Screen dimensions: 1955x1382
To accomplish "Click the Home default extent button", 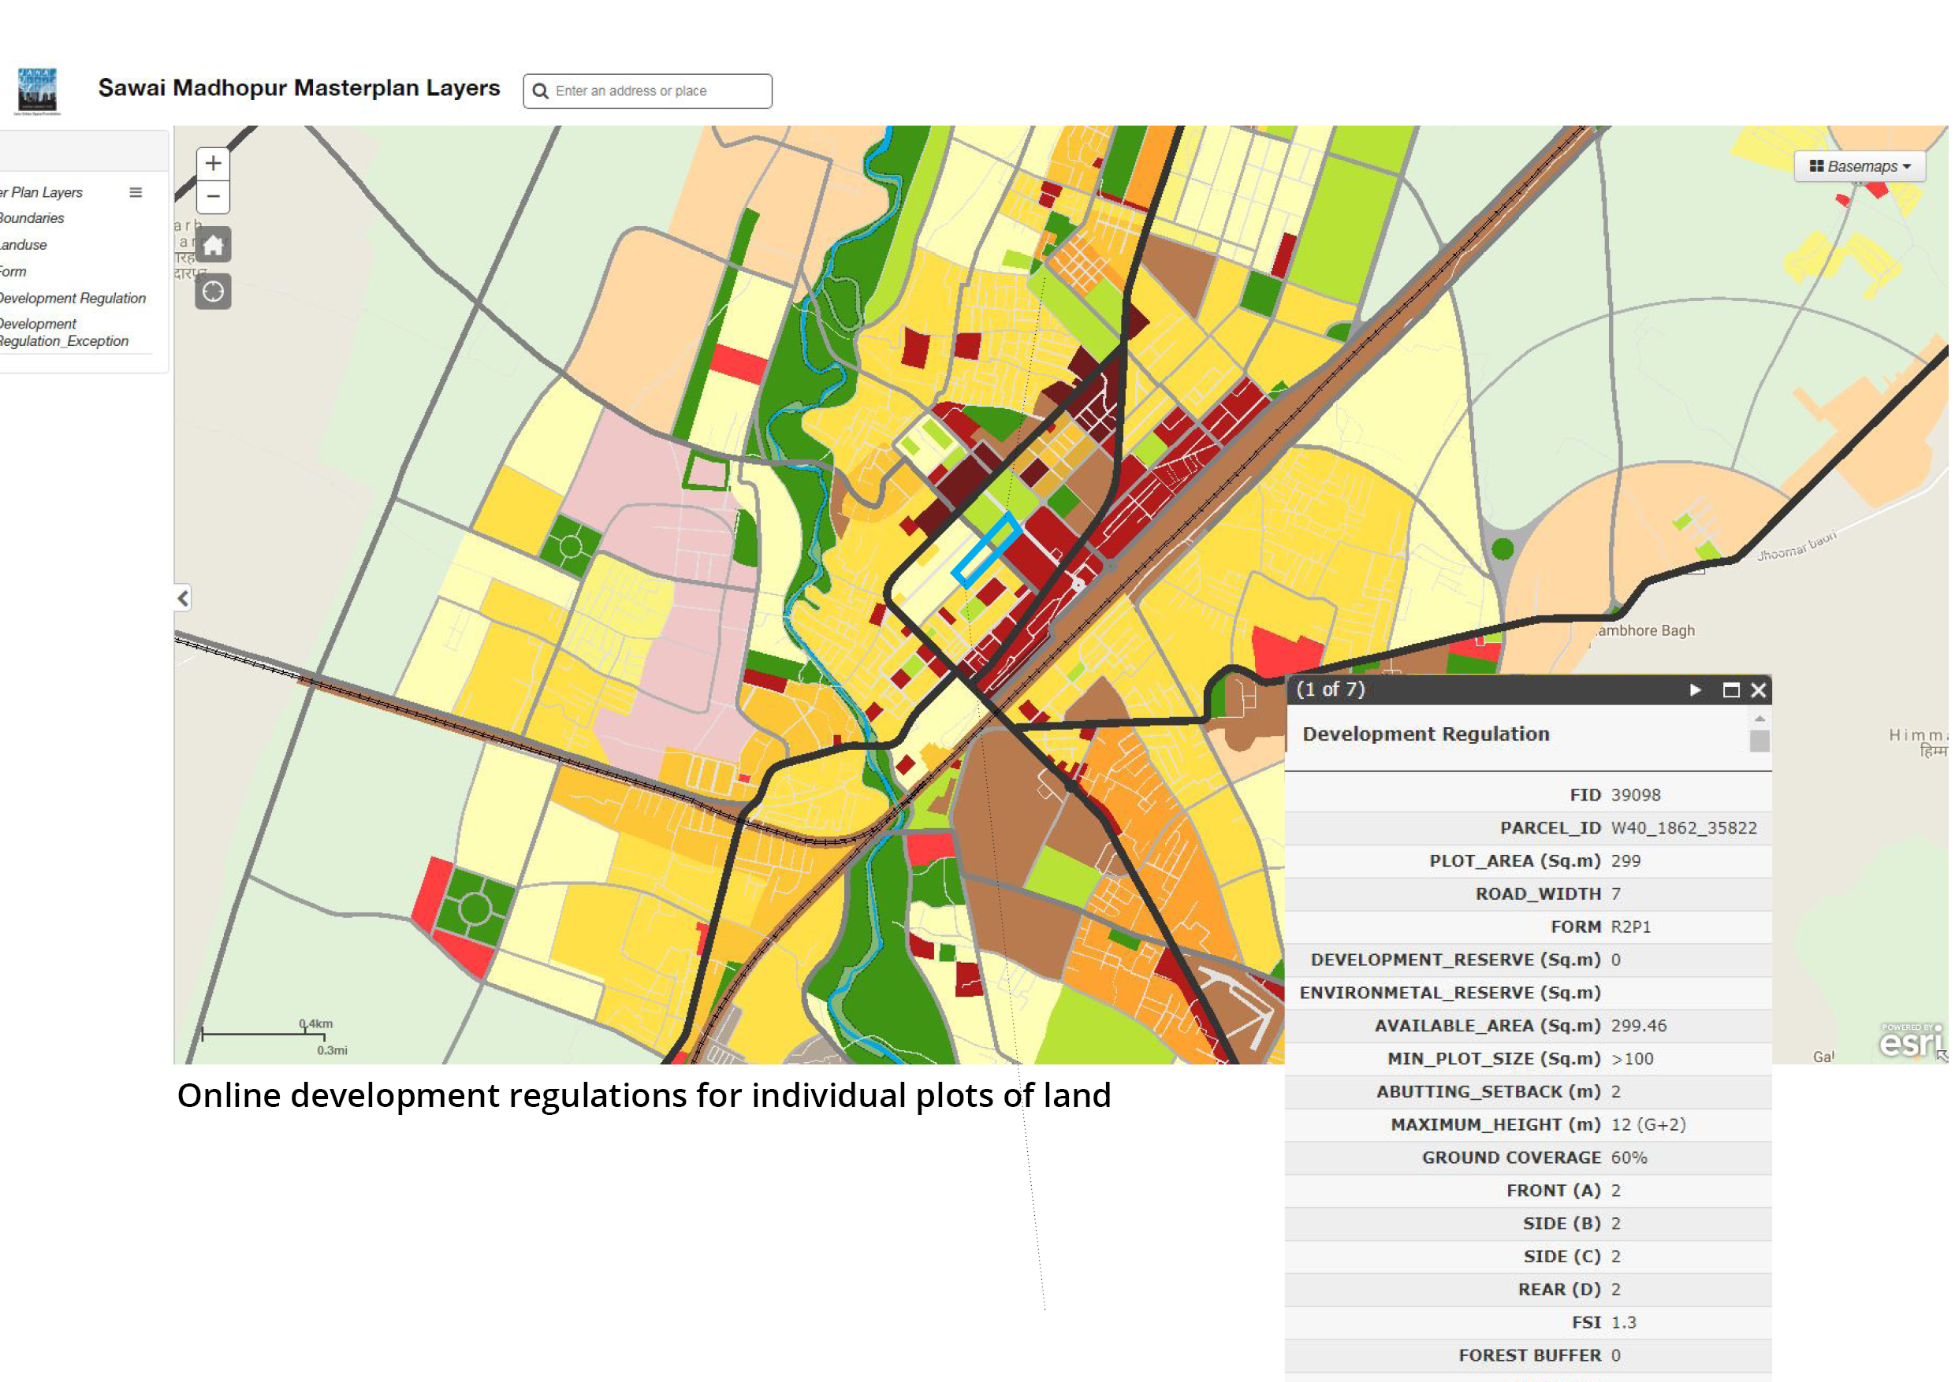I will 213,245.
